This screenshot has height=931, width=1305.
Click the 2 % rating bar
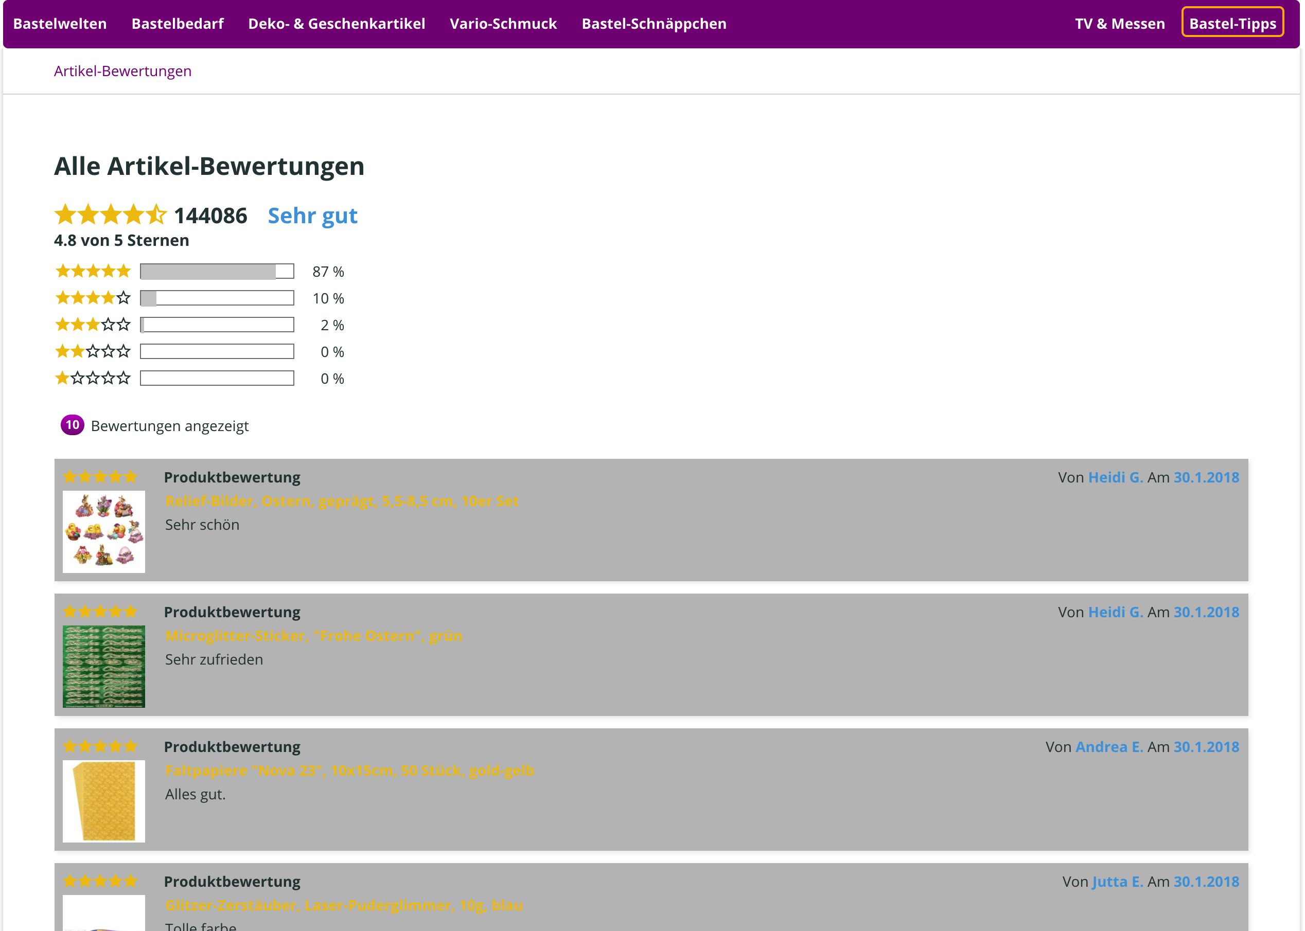coord(217,325)
